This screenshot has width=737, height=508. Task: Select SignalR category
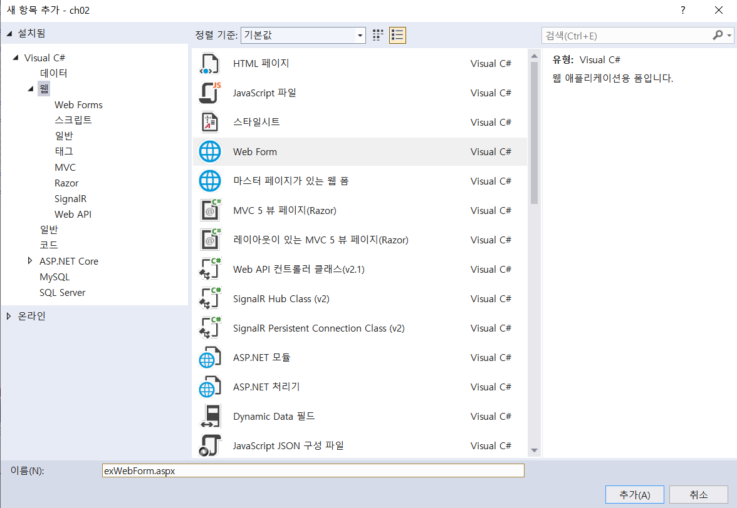(x=70, y=198)
